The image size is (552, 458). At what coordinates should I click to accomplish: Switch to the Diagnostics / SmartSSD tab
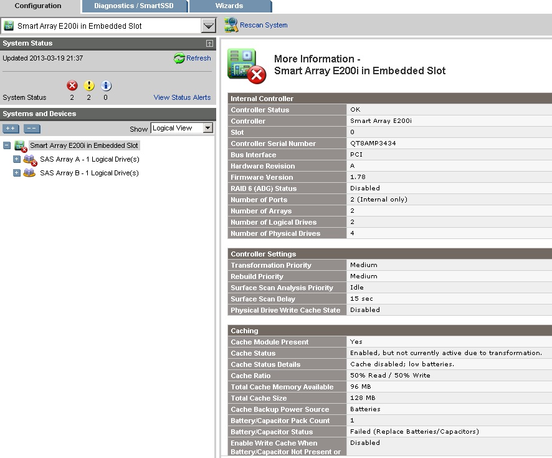click(134, 6)
